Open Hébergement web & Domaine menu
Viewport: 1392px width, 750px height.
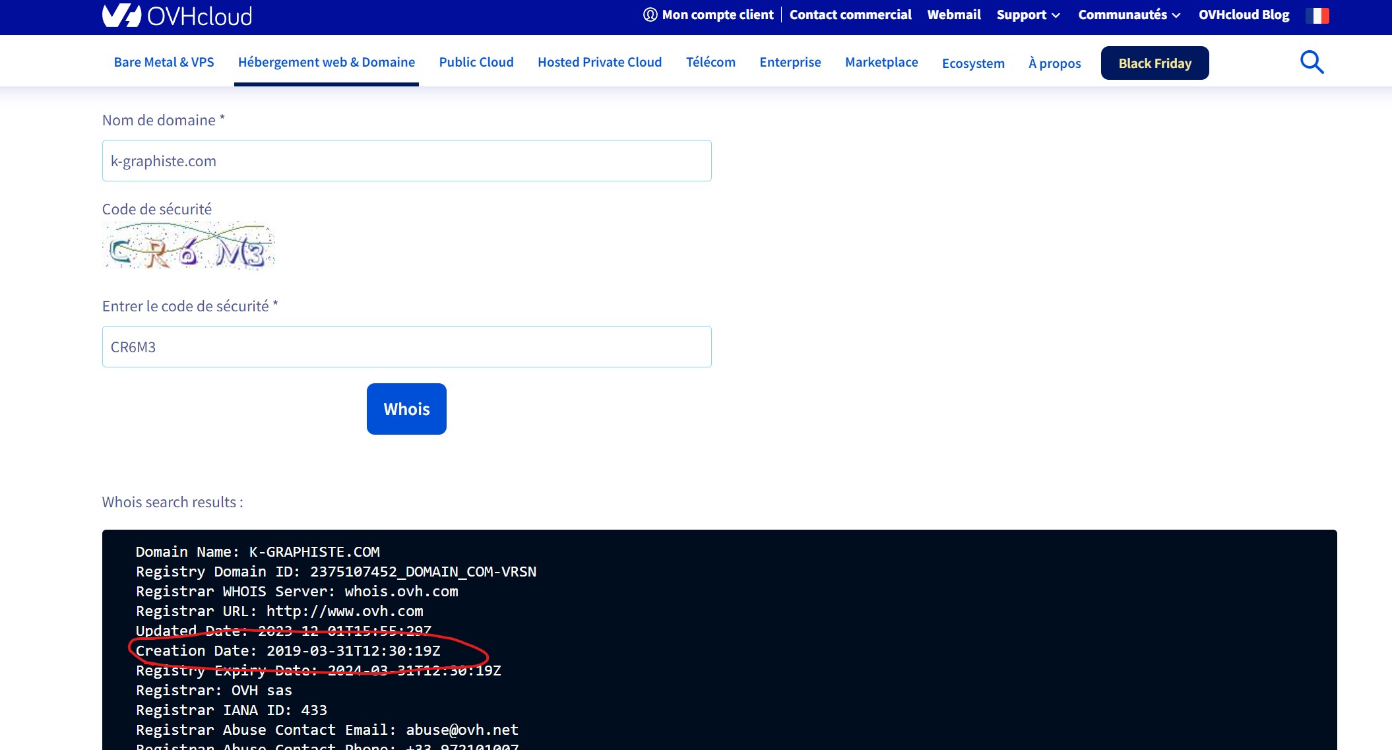(x=327, y=62)
